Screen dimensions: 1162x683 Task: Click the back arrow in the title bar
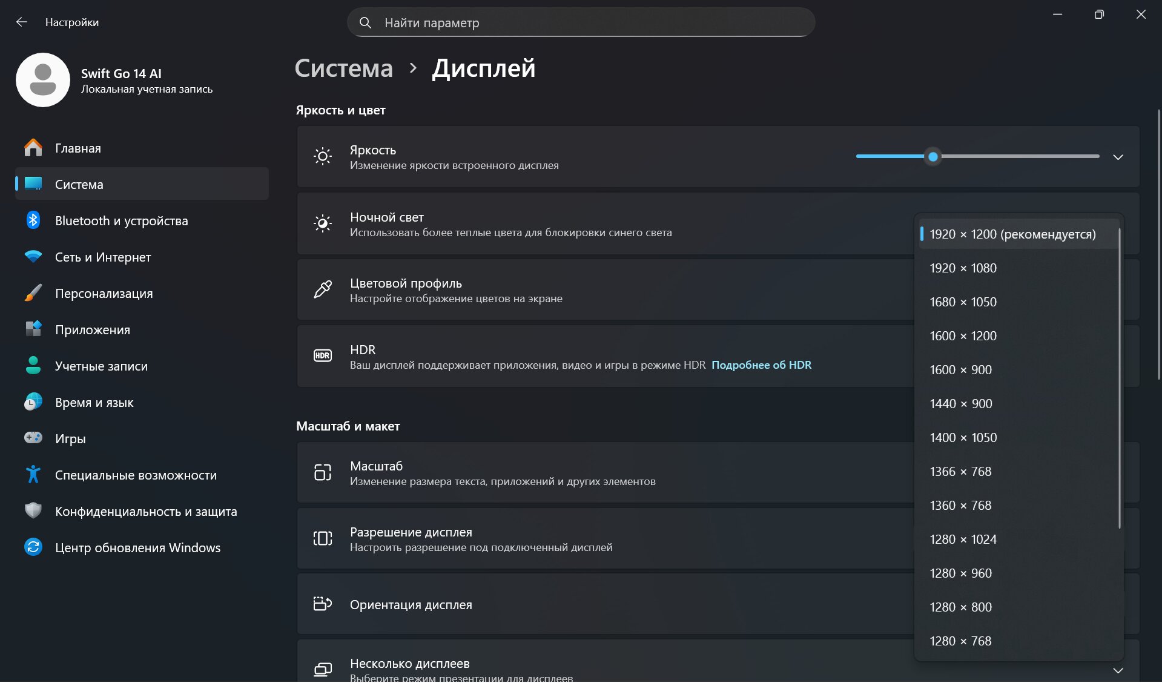(x=22, y=22)
